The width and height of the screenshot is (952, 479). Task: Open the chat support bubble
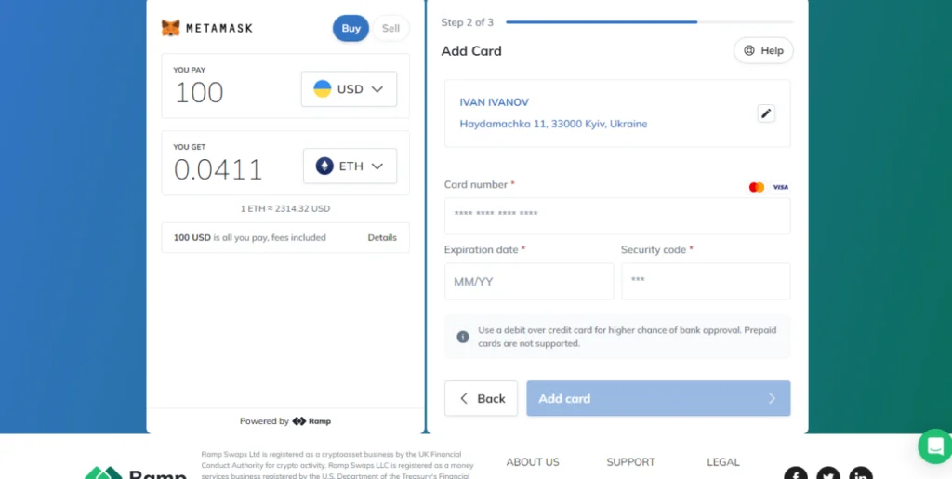tap(936, 446)
